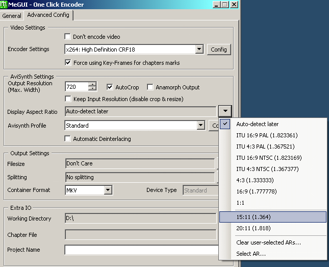Switch to the General tab
This screenshot has width=329, height=267.
[12, 16]
